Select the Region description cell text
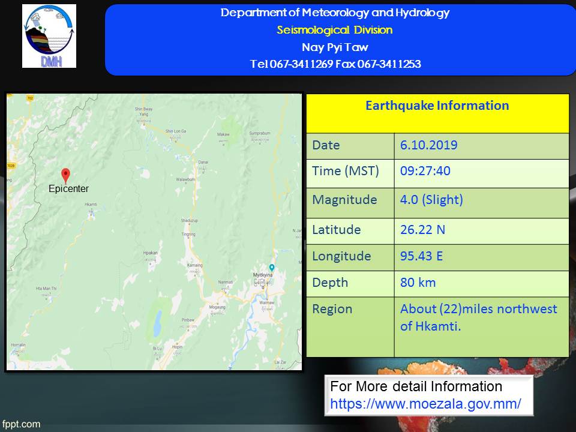This screenshot has width=576, height=432. coord(478,317)
